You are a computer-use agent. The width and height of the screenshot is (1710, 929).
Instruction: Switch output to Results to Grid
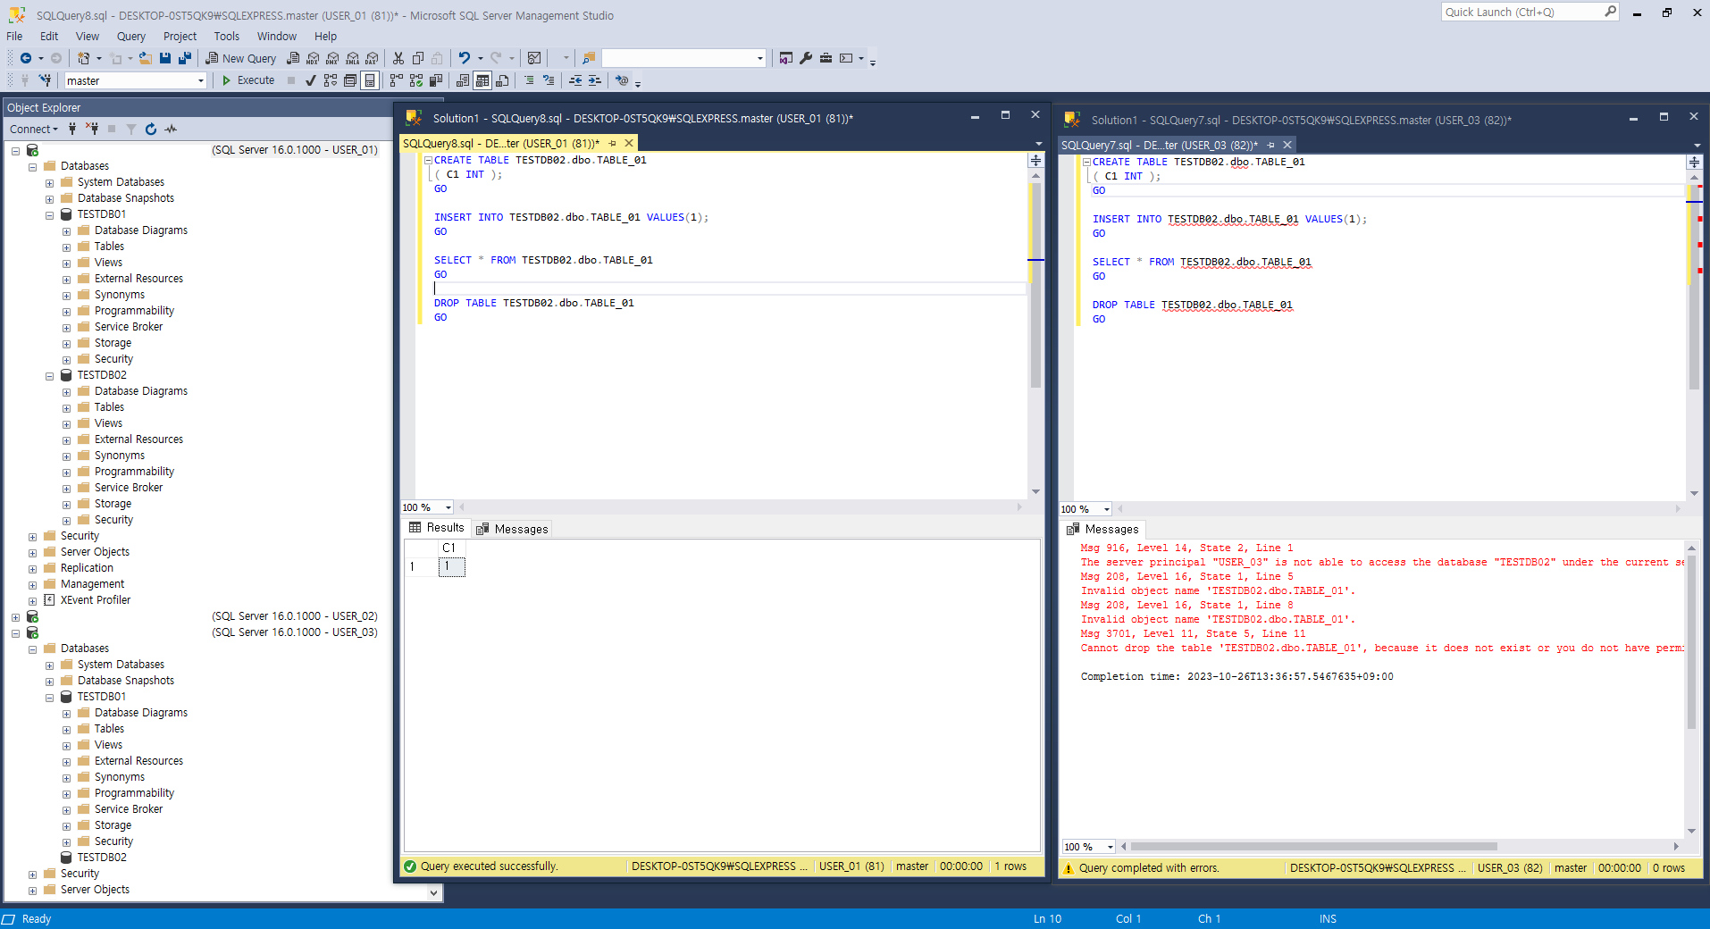[482, 80]
